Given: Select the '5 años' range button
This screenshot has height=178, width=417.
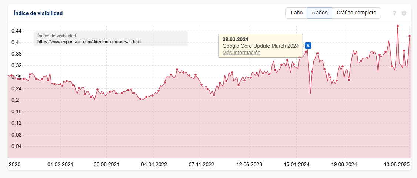Looking at the screenshot, I should click(319, 13).
